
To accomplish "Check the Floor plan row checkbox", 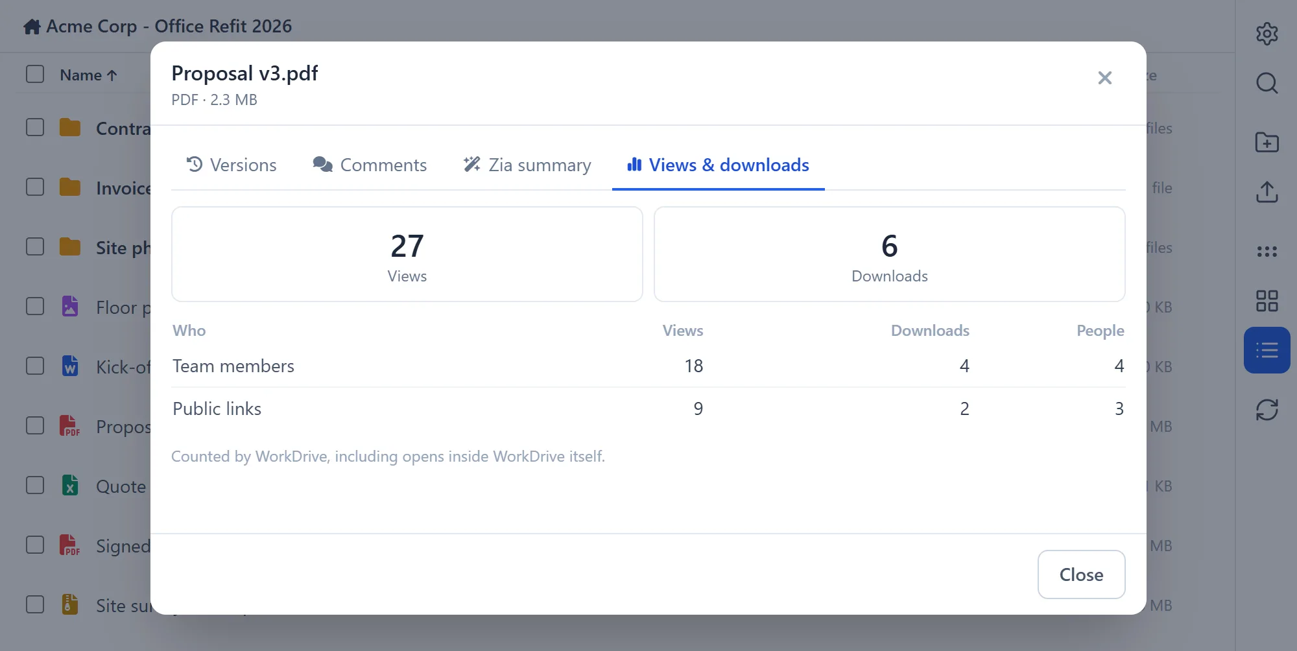I will click(35, 306).
